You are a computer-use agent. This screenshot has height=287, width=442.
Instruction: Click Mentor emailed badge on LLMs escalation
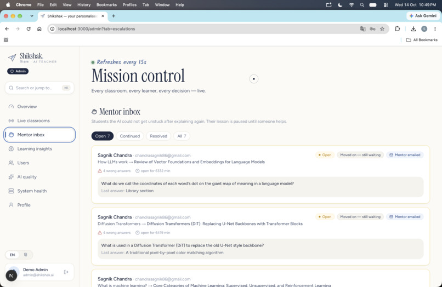click(x=405, y=155)
